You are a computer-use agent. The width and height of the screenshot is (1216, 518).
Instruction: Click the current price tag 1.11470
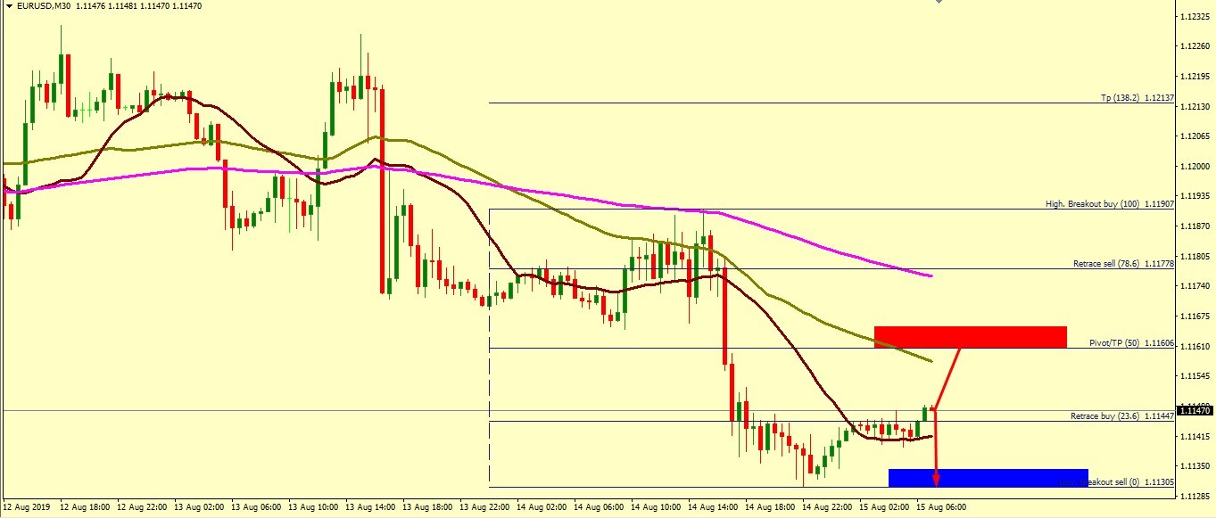tap(1195, 410)
